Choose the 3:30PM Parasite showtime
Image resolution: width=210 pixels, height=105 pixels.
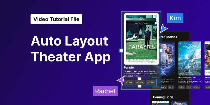coord(129,82)
